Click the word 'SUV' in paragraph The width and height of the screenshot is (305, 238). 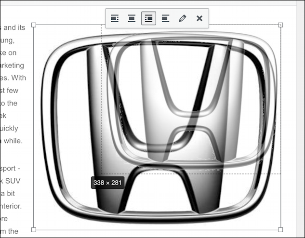[13, 181]
